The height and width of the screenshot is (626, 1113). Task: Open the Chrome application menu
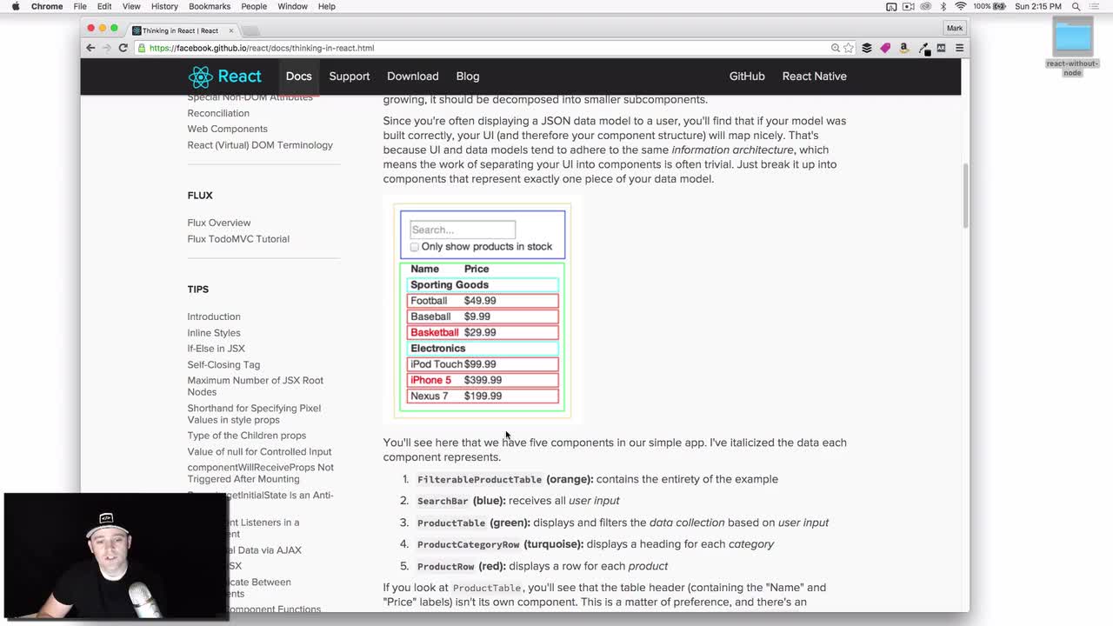coord(47,6)
